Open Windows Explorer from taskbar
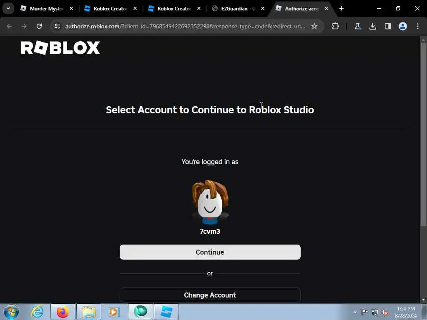 [89, 312]
